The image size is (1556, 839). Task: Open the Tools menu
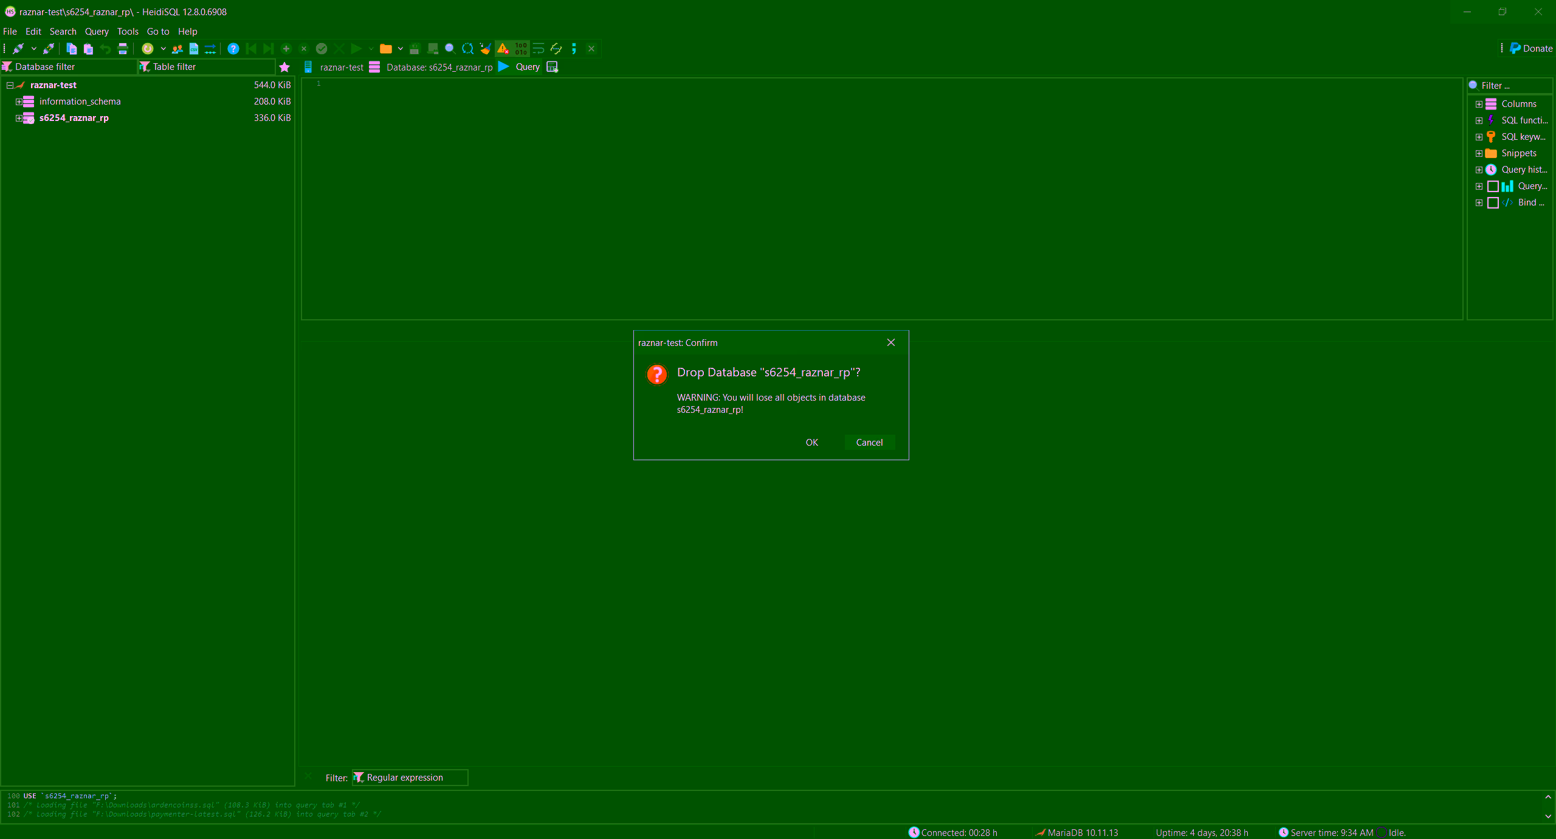128,32
